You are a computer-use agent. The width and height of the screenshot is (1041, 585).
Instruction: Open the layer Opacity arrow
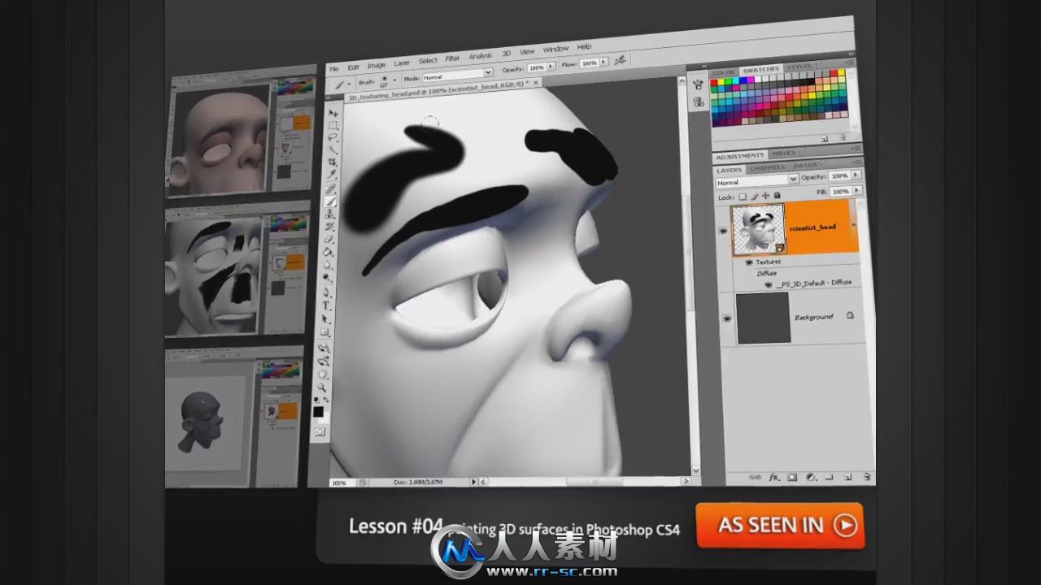pos(856,175)
